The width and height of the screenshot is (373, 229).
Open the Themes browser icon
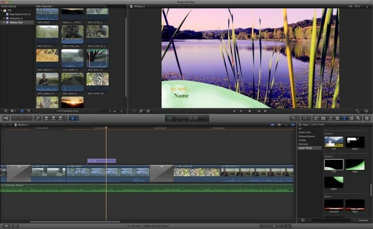(x=358, y=118)
